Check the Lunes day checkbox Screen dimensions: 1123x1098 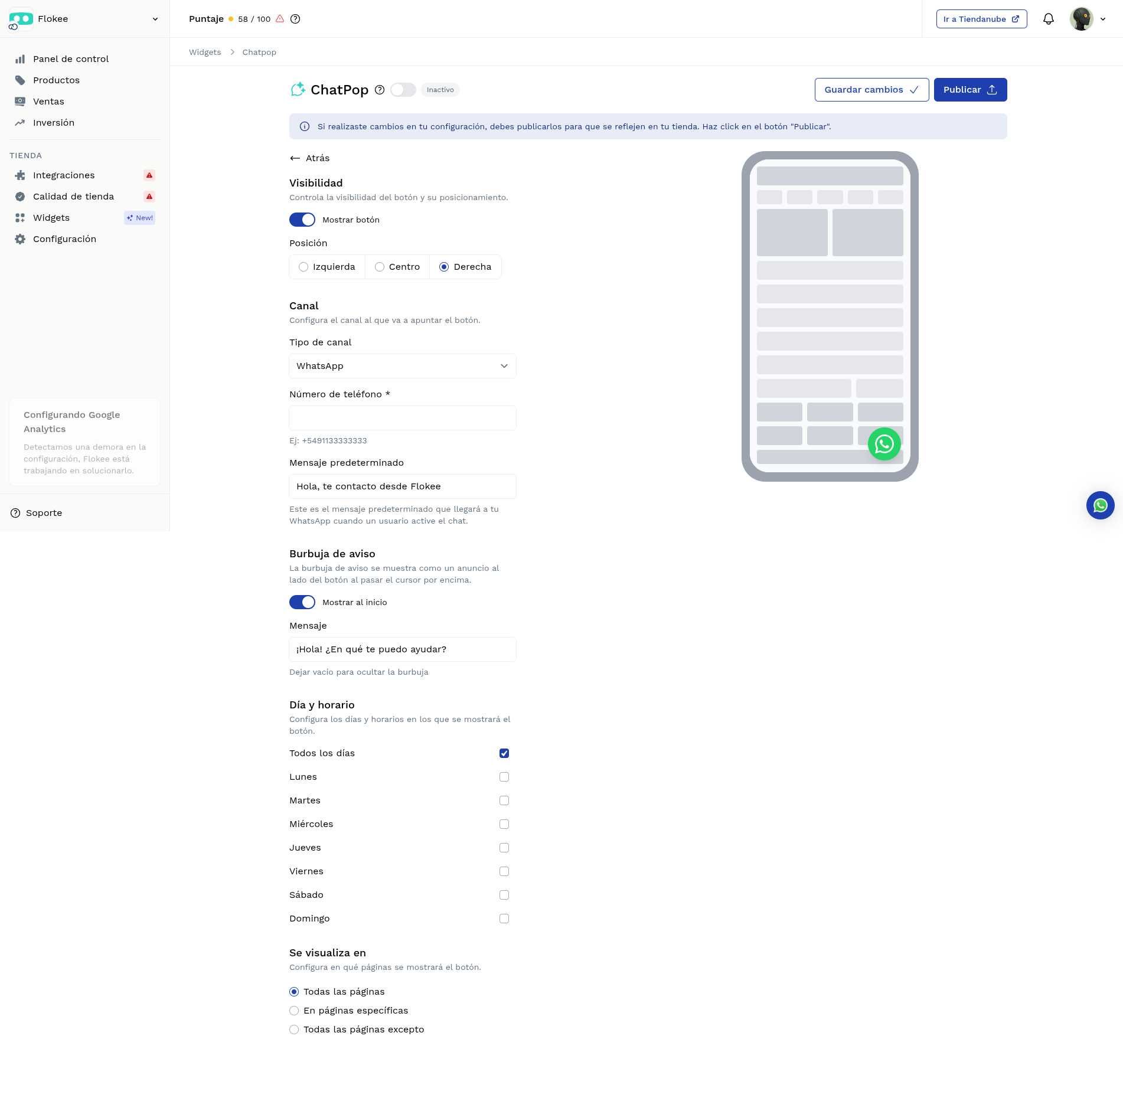504,777
